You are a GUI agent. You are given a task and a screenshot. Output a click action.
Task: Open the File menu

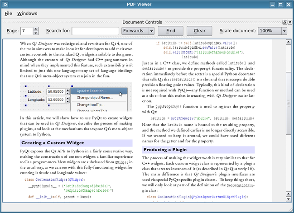coord(9,14)
